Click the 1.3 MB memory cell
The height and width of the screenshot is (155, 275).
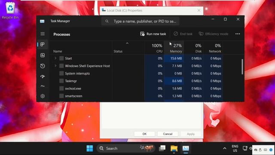(174, 96)
